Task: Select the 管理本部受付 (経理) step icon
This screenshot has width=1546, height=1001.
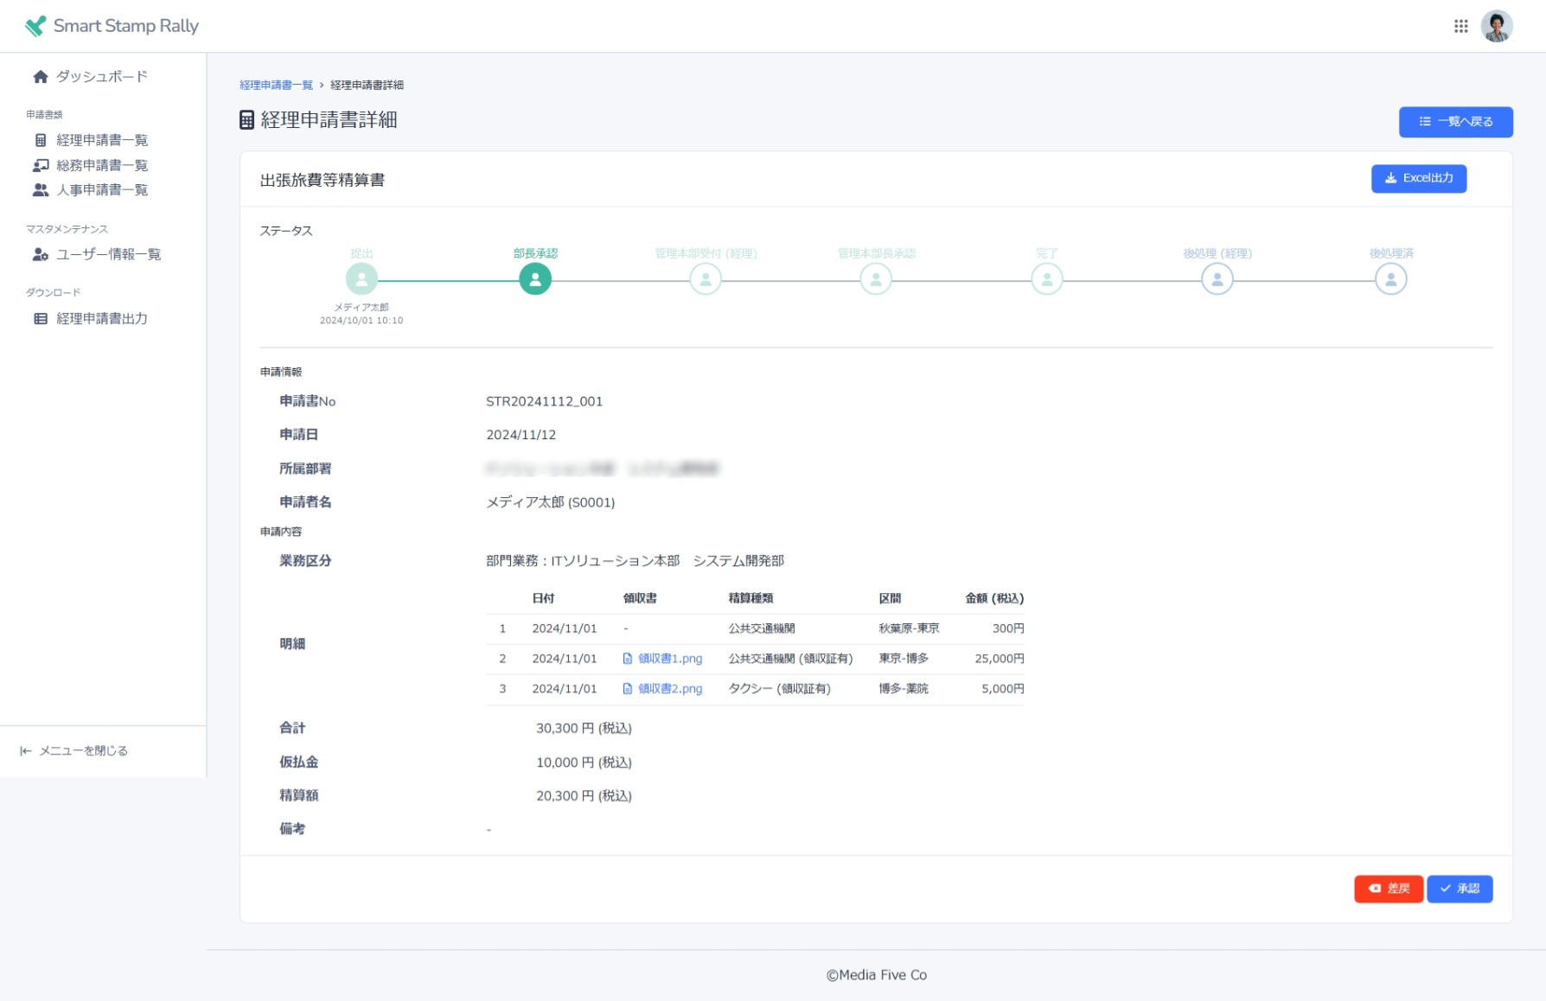Action: click(x=706, y=279)
